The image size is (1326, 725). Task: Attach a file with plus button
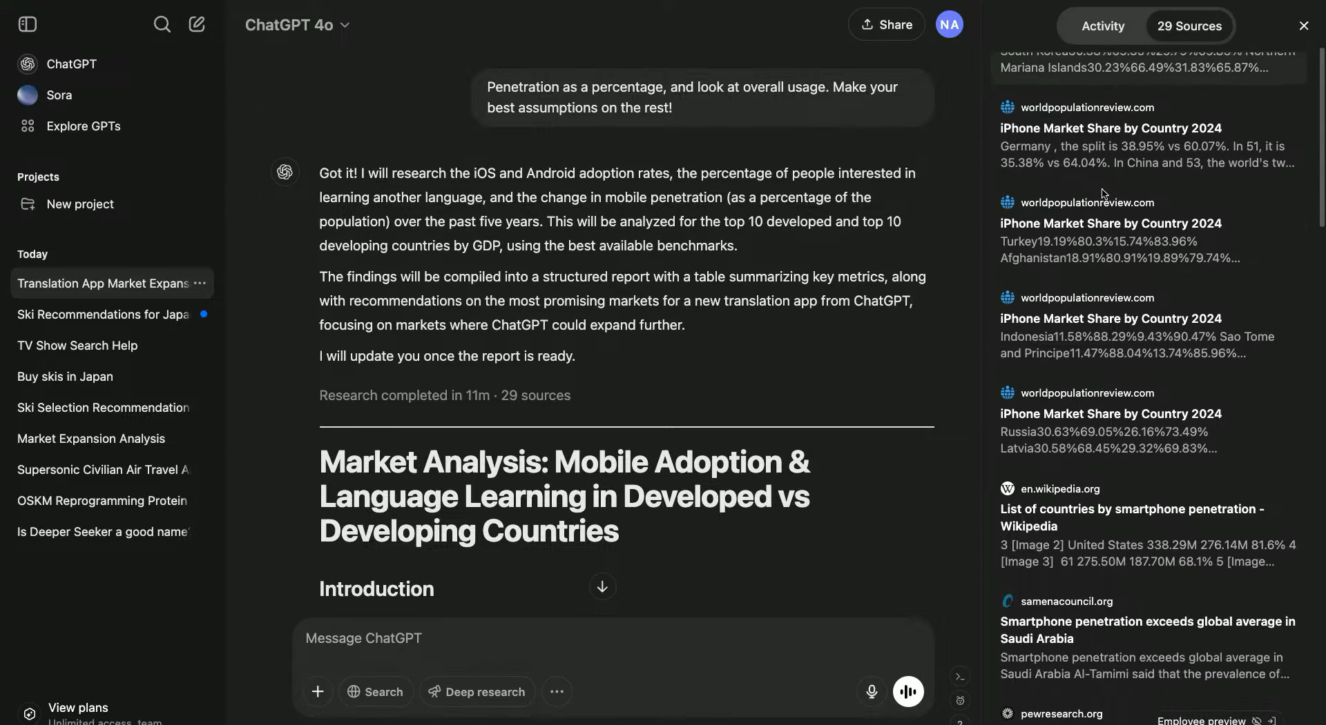[318, 692]
